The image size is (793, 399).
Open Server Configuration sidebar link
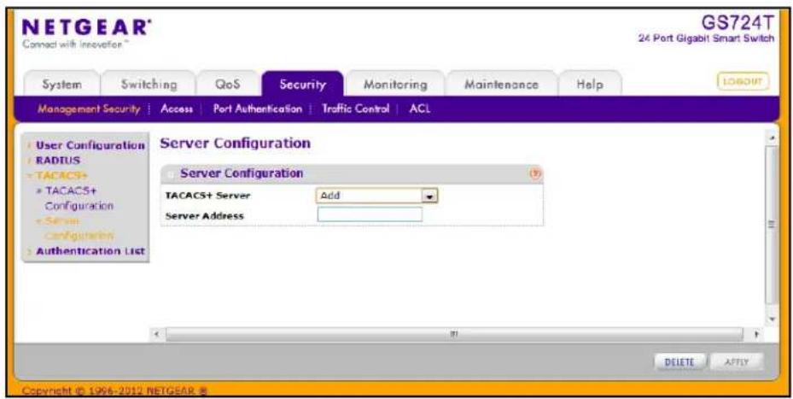[x=79, y=228]
